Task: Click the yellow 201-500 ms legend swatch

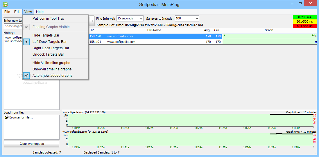Action: (x=305, y=21)
